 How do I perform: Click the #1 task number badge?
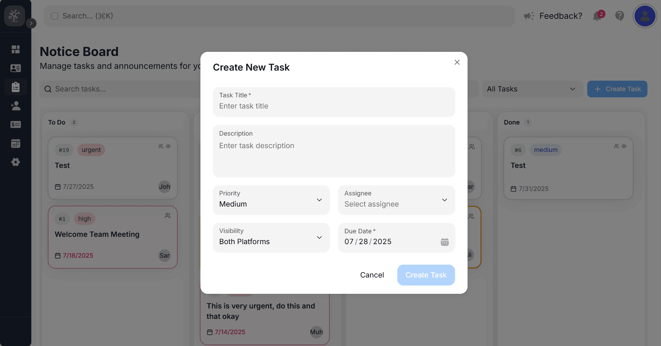(62, 219)
